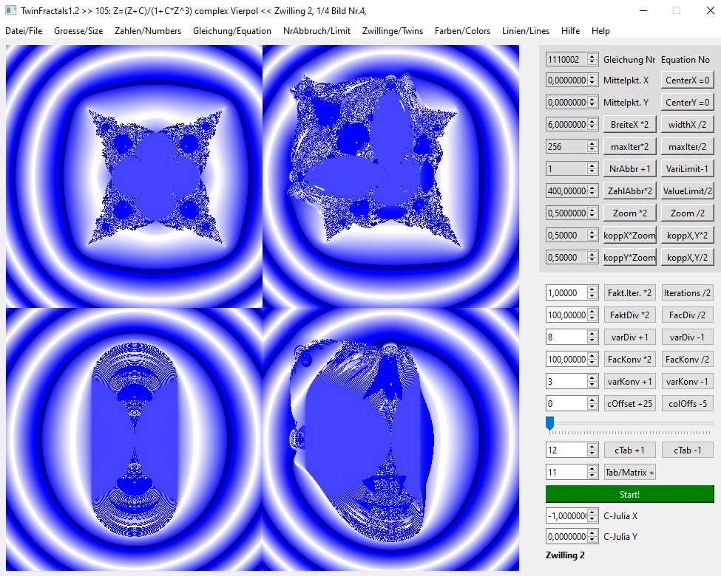
Task: Decrement the varKonv 3 spinner down arrow
Action: [592, 385]
